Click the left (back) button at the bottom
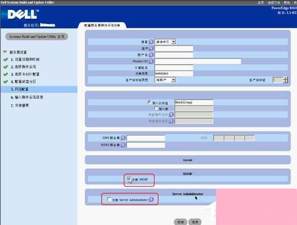297x225 pixels. tap(181, 222)
